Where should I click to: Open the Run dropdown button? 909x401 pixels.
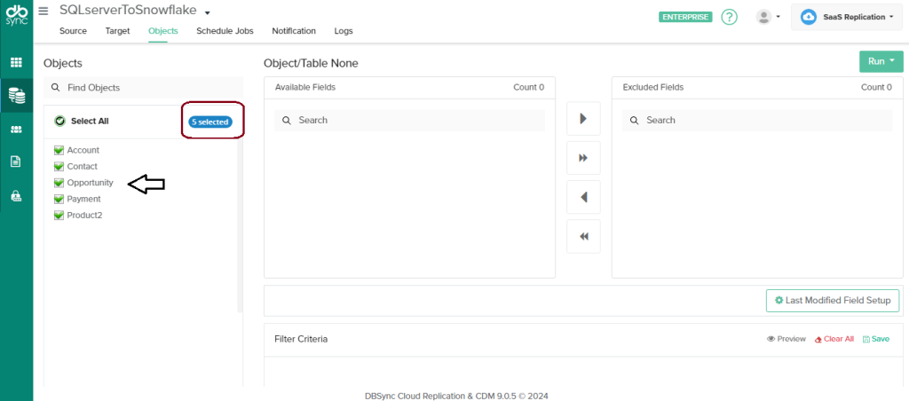pyautogui.click(x=881, y=61)
